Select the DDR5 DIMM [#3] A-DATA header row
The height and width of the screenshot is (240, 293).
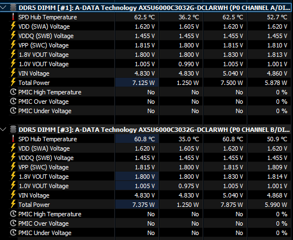pyautogui.click(x=146, y=130)
